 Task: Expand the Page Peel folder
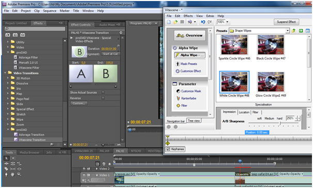(8, 98)
